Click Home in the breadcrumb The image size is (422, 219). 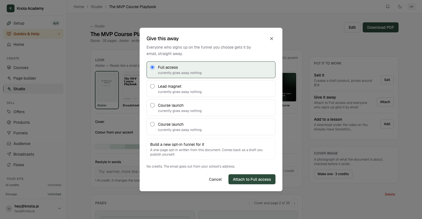click(79, 7)
